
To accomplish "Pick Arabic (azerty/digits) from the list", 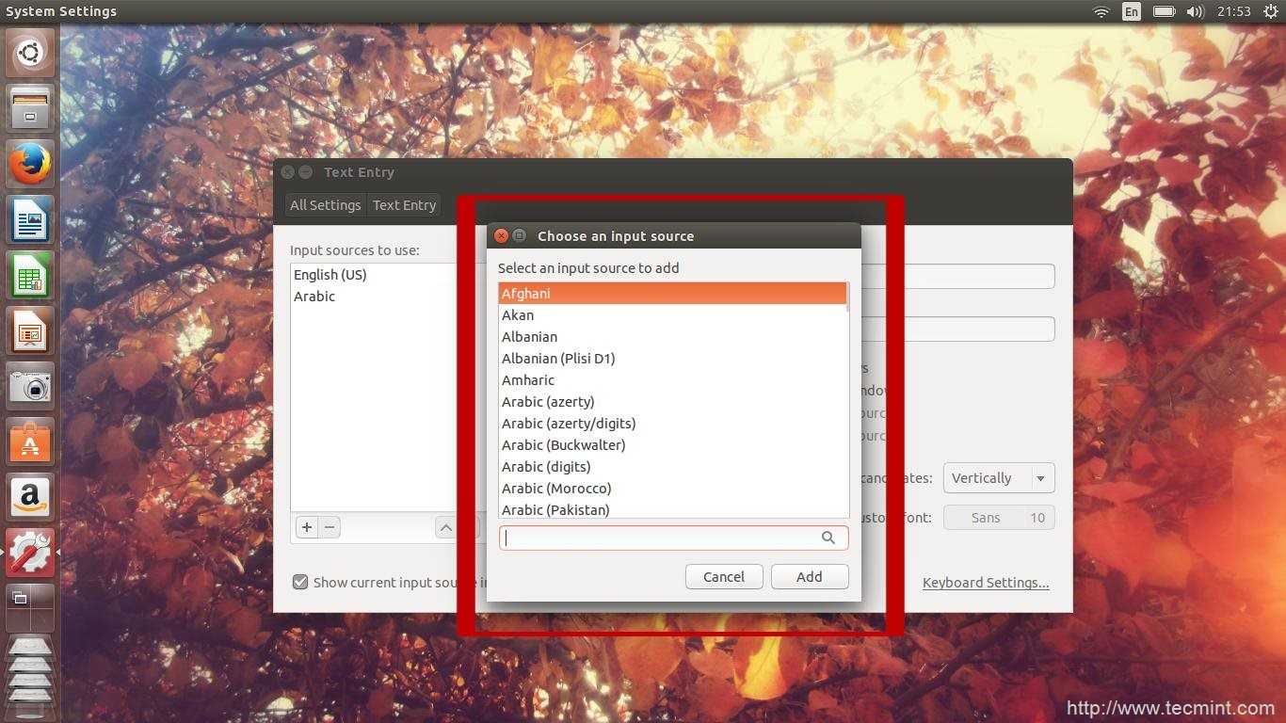I will tap(672, 424).
